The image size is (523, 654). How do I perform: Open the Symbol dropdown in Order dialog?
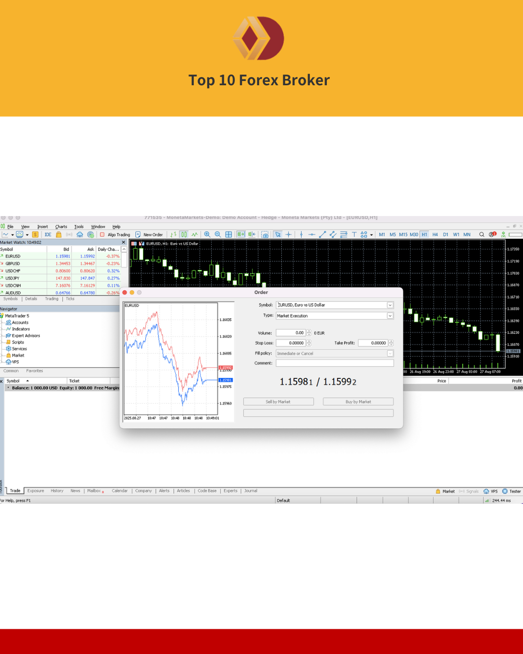point(390,305)
